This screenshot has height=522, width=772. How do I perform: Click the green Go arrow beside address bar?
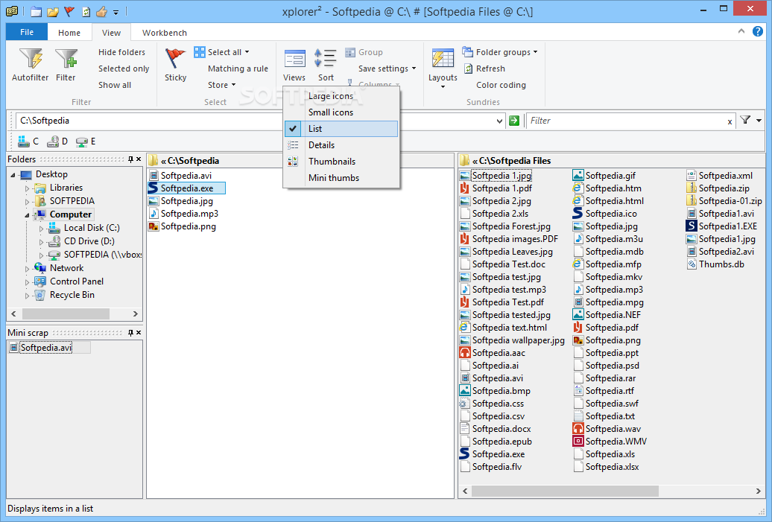coord(514,121)
